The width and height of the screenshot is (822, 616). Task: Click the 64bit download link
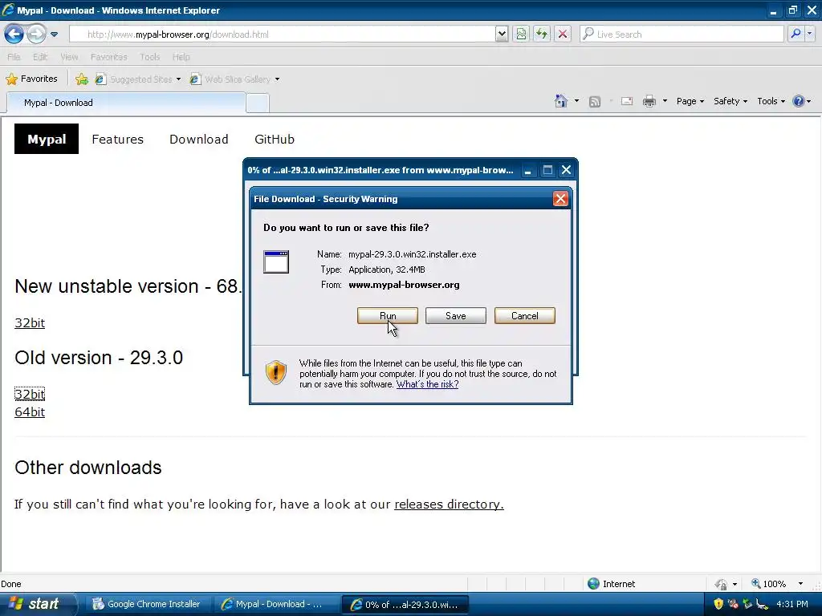pos(30,411)
